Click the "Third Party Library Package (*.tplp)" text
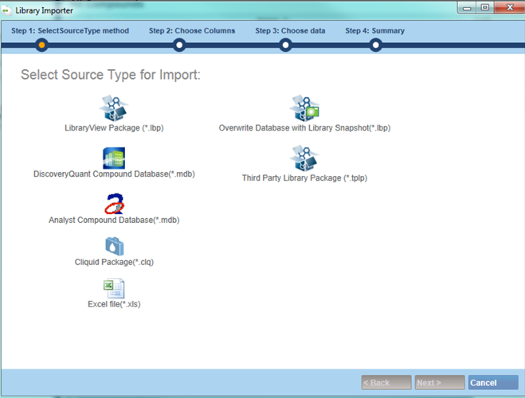The height and width of the screenshot is (398, 525). (304, 178)
